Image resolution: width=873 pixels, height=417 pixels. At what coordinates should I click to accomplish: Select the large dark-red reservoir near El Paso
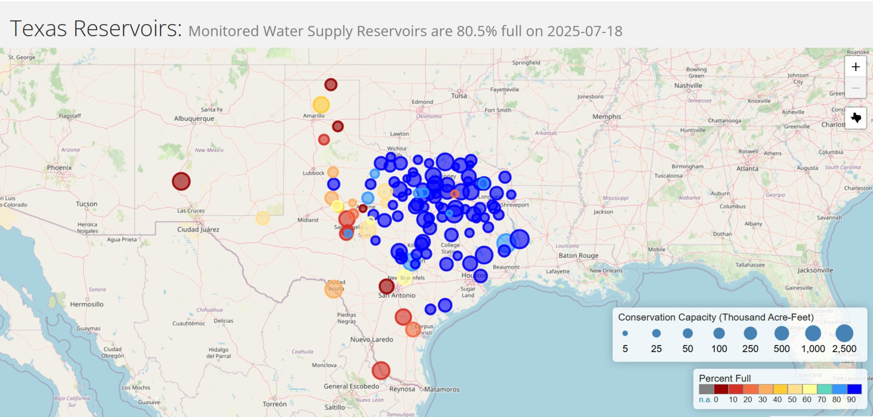pyautogui.click(x=181, y=181)
